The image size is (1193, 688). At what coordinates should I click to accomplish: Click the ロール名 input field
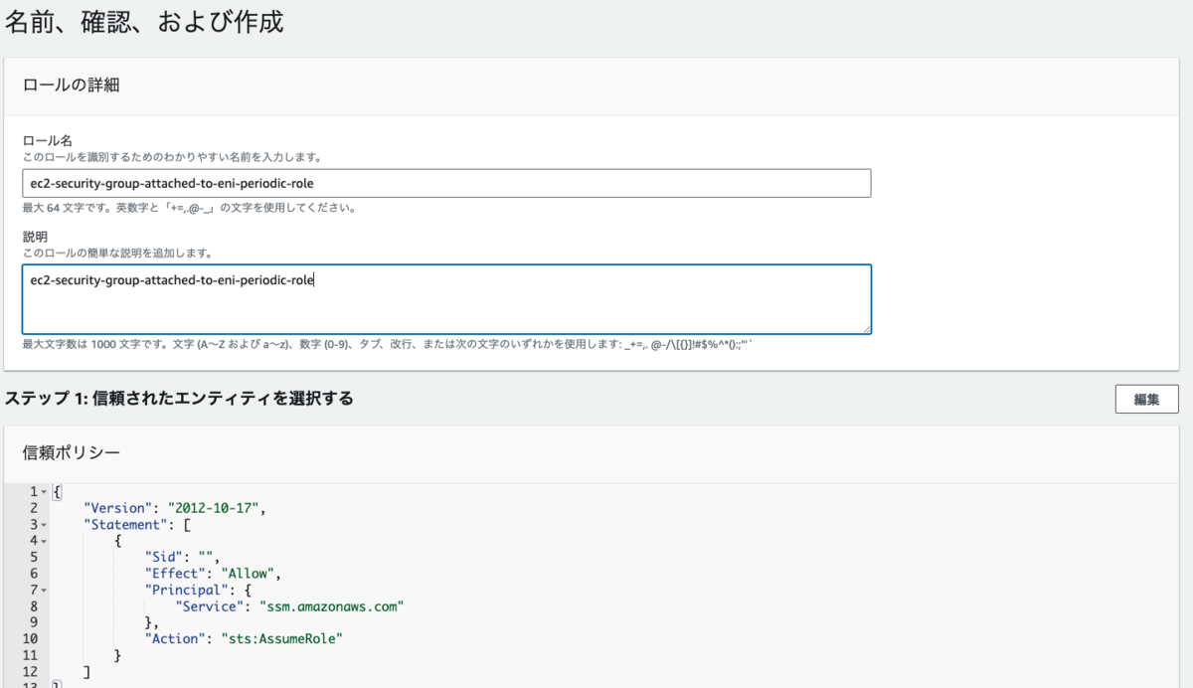tap(446, 183)
